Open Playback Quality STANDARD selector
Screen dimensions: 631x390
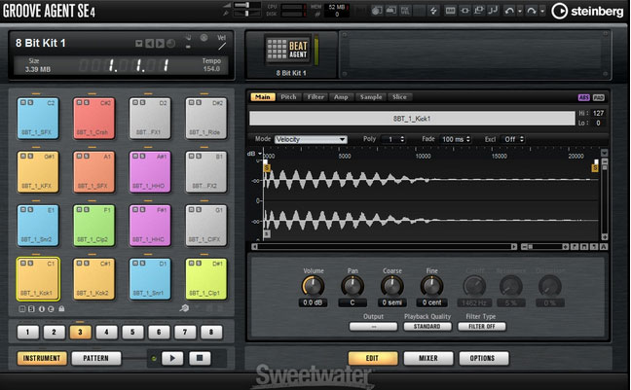click(427, 327)
